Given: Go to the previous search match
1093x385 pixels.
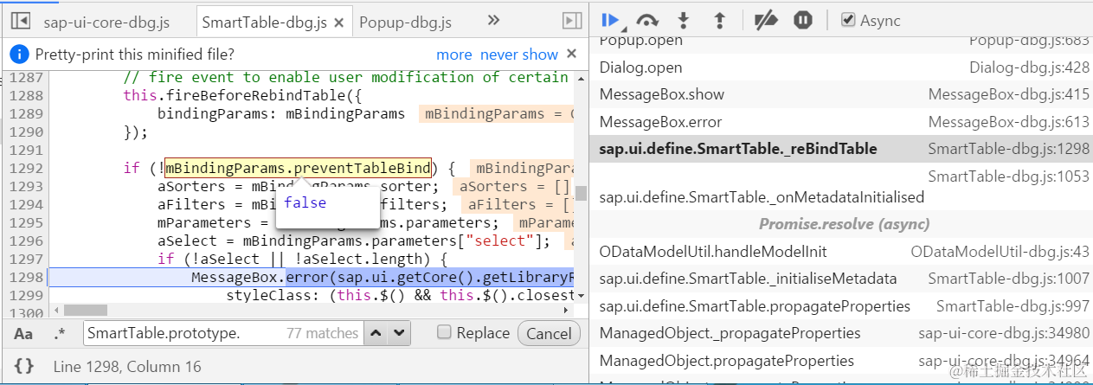Looking at the screenshot, I should [376, 333].
